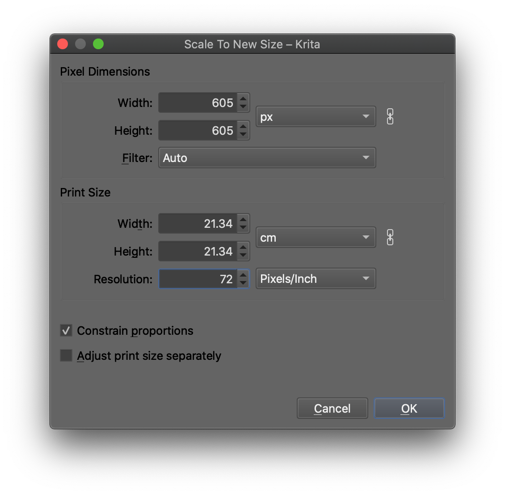
Task: Decrease pixel Width with the down arrow
Action: click(x=243, y=107)
